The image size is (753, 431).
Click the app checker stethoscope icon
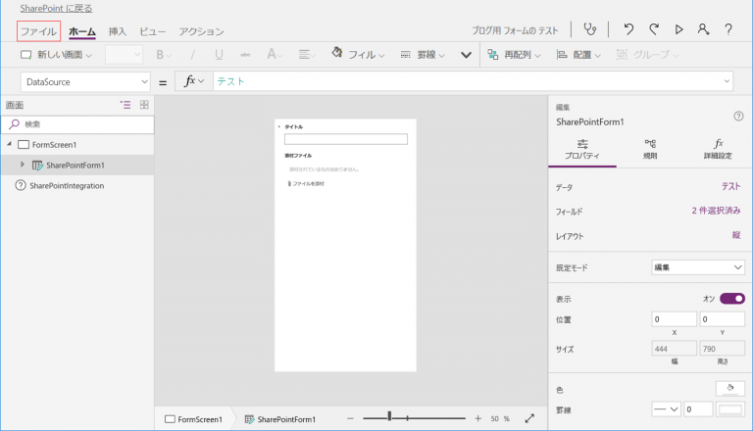[589, 30]
